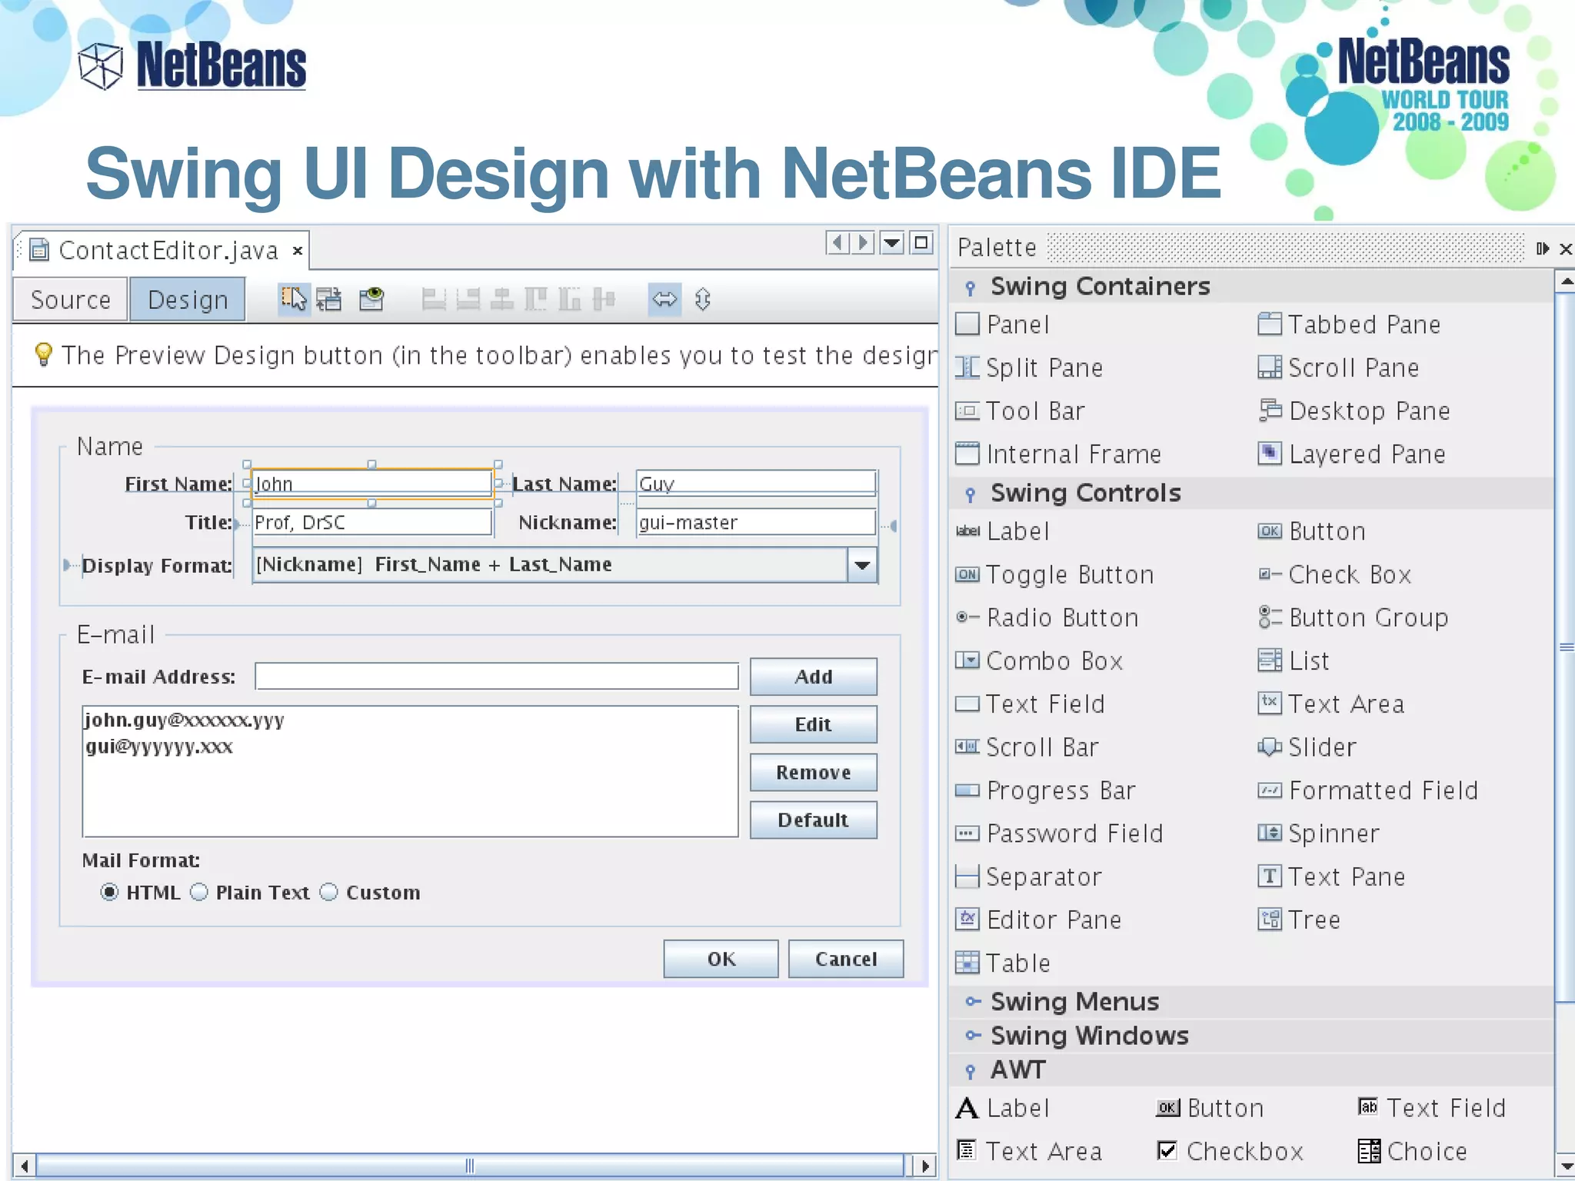The width and height of the screenshot is (1575, 1181).
Task: Switch to the Source view tab
Action: tap(70, 299)
